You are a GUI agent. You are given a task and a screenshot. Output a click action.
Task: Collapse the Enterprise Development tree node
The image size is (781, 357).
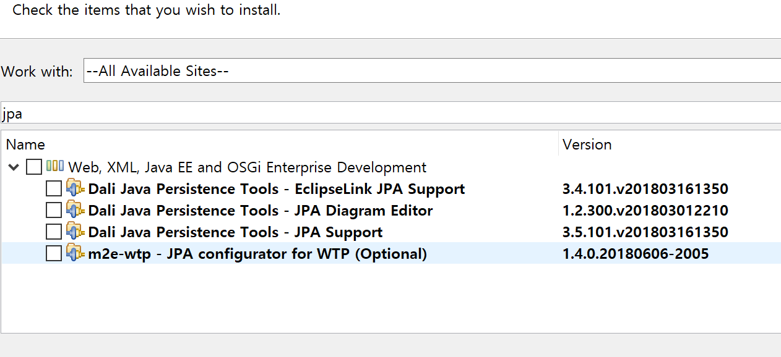pyautogui.click(x=14, y=167)
